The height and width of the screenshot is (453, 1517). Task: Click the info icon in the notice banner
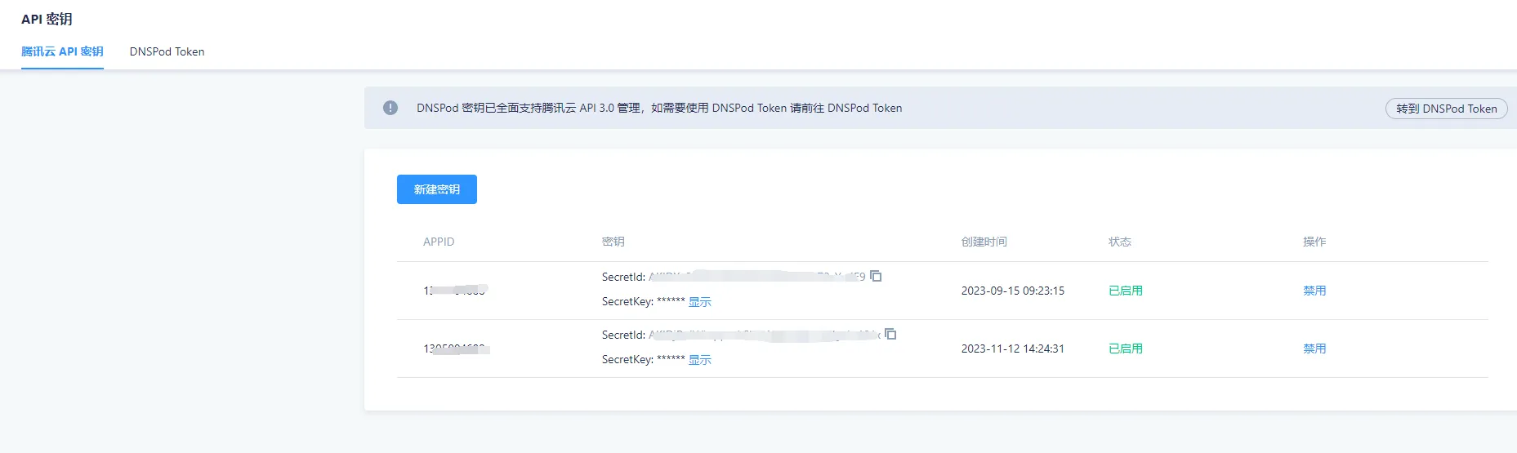coord(390,108)
